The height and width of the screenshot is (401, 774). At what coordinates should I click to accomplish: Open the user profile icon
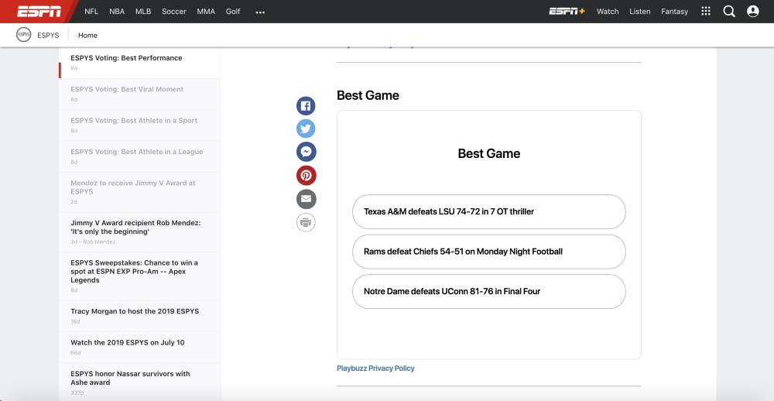(x=752, y=12)
